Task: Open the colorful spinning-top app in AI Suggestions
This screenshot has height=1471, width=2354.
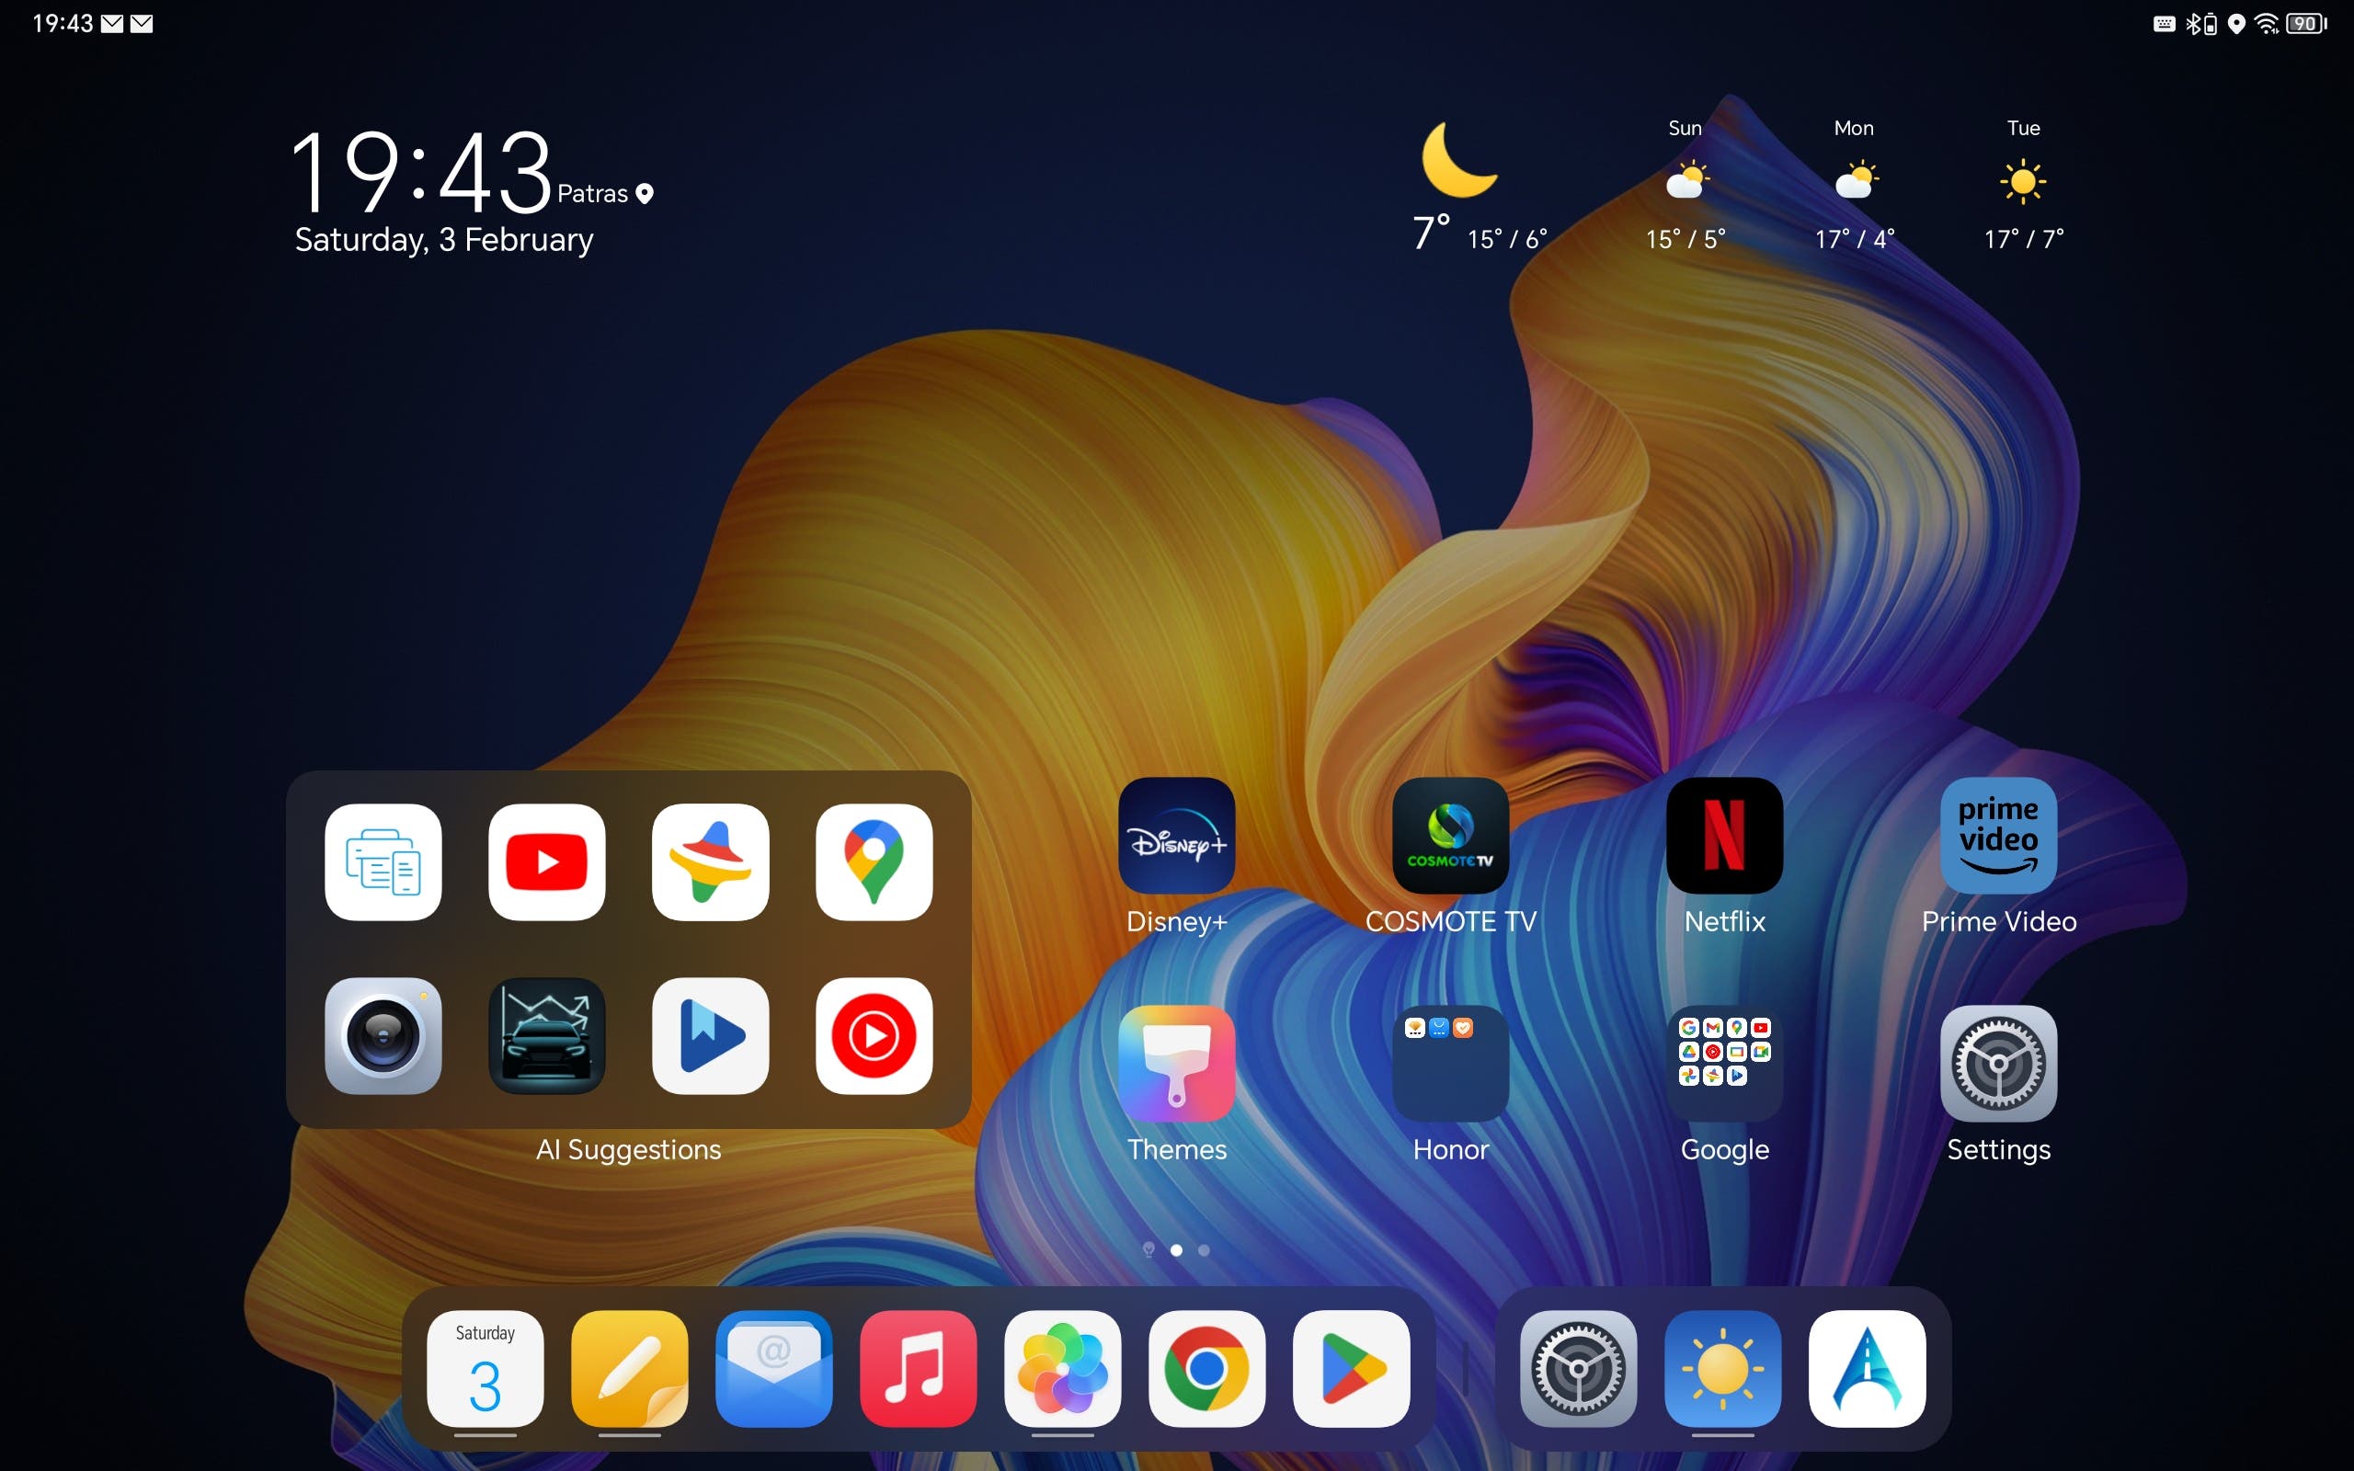Action: 710,862
